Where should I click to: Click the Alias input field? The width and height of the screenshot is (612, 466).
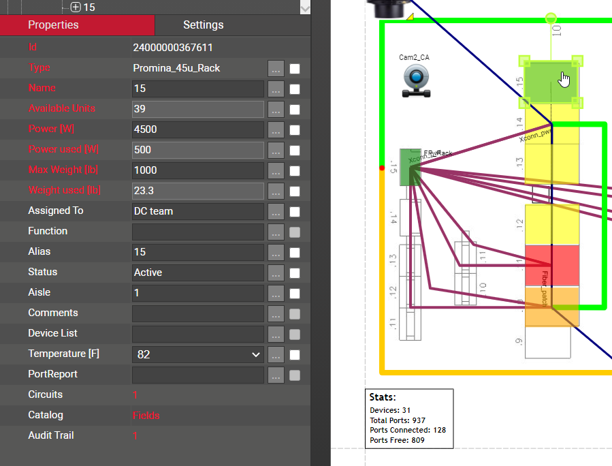[x=197, y=252]
